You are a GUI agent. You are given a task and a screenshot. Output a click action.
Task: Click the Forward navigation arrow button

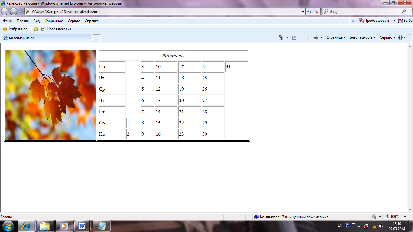14,12
